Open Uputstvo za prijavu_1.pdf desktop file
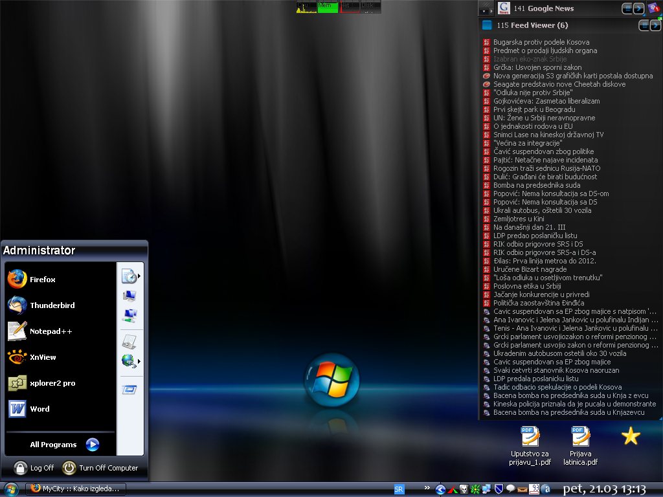 (530, 437)
